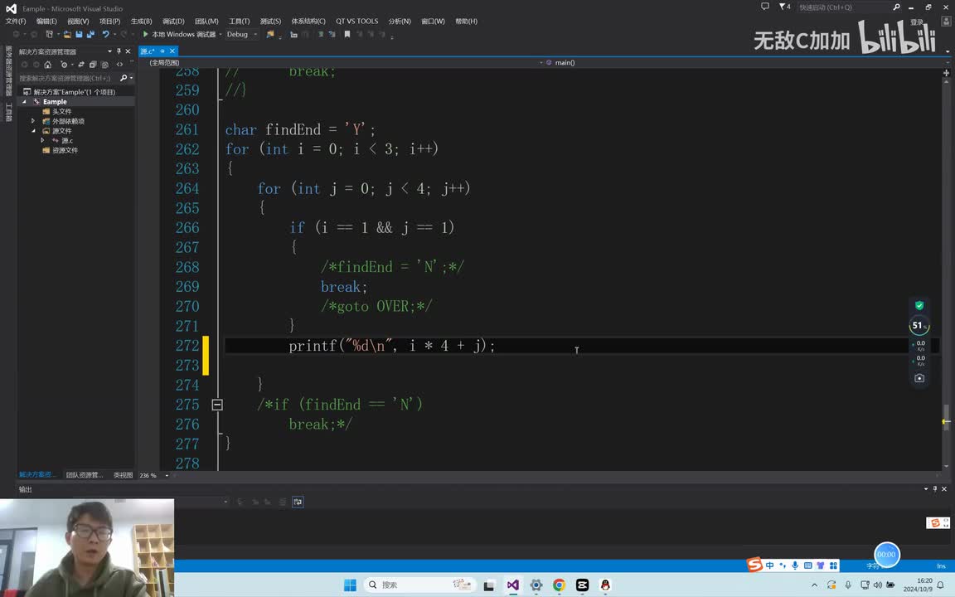Pin the 源.c editor tab
This screenshot has width=955, height=597.
click(x=162, y=51)
